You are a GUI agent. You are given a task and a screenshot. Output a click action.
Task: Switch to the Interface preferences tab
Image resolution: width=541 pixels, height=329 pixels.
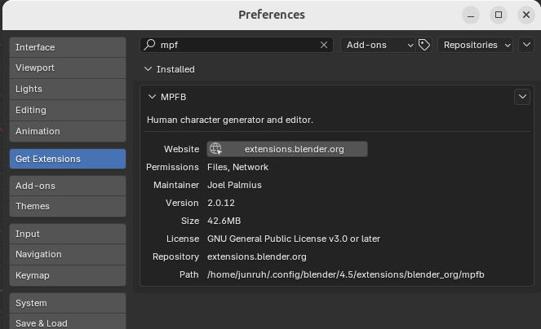click(x=68, y=47)
